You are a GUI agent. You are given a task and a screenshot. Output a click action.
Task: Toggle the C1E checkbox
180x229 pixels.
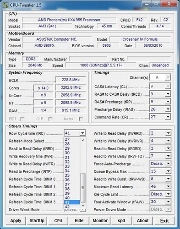pyautogui.click(x=50, y=119)
